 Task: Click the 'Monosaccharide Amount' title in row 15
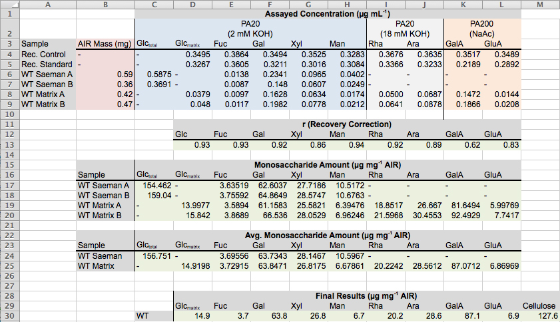pos(328,165)
